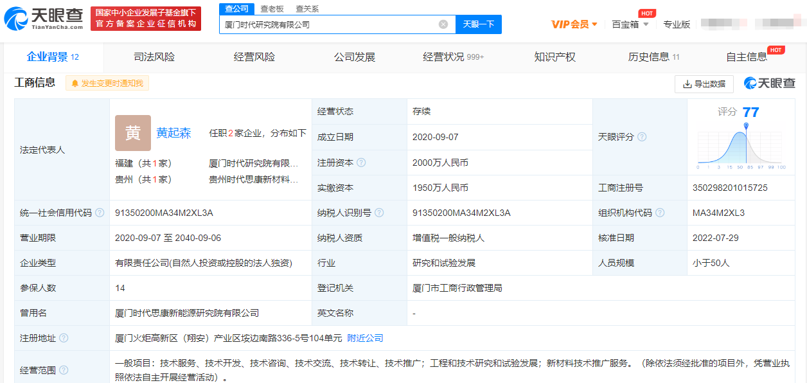Click the help icon beside 天眼评分
This screenshot has width=807, height=383.
tap(642, 137)
